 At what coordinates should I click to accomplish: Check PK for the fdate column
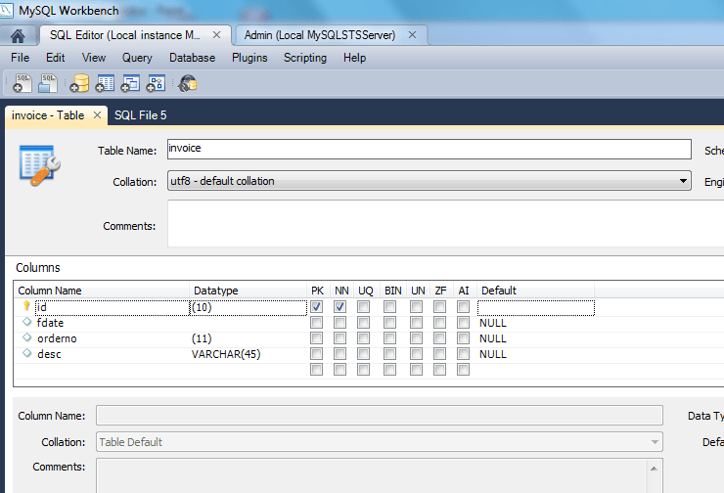[x=316, y=323]
